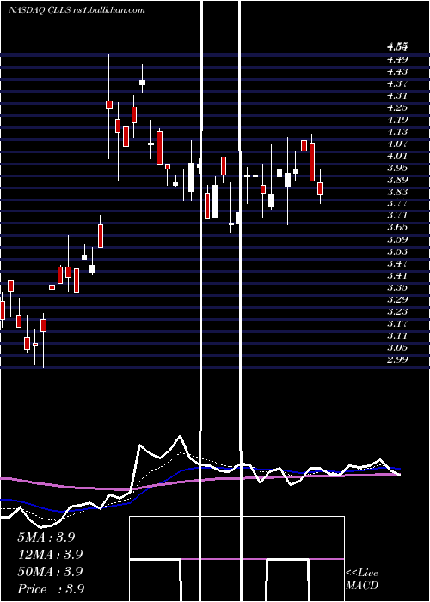This screenshot has width=430, height=602.
Task: Select the 4.31 price axis label
Action: (397, 95)
